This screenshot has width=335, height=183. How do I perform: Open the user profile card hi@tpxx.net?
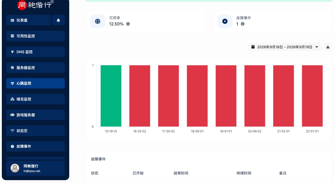(36, 168)
